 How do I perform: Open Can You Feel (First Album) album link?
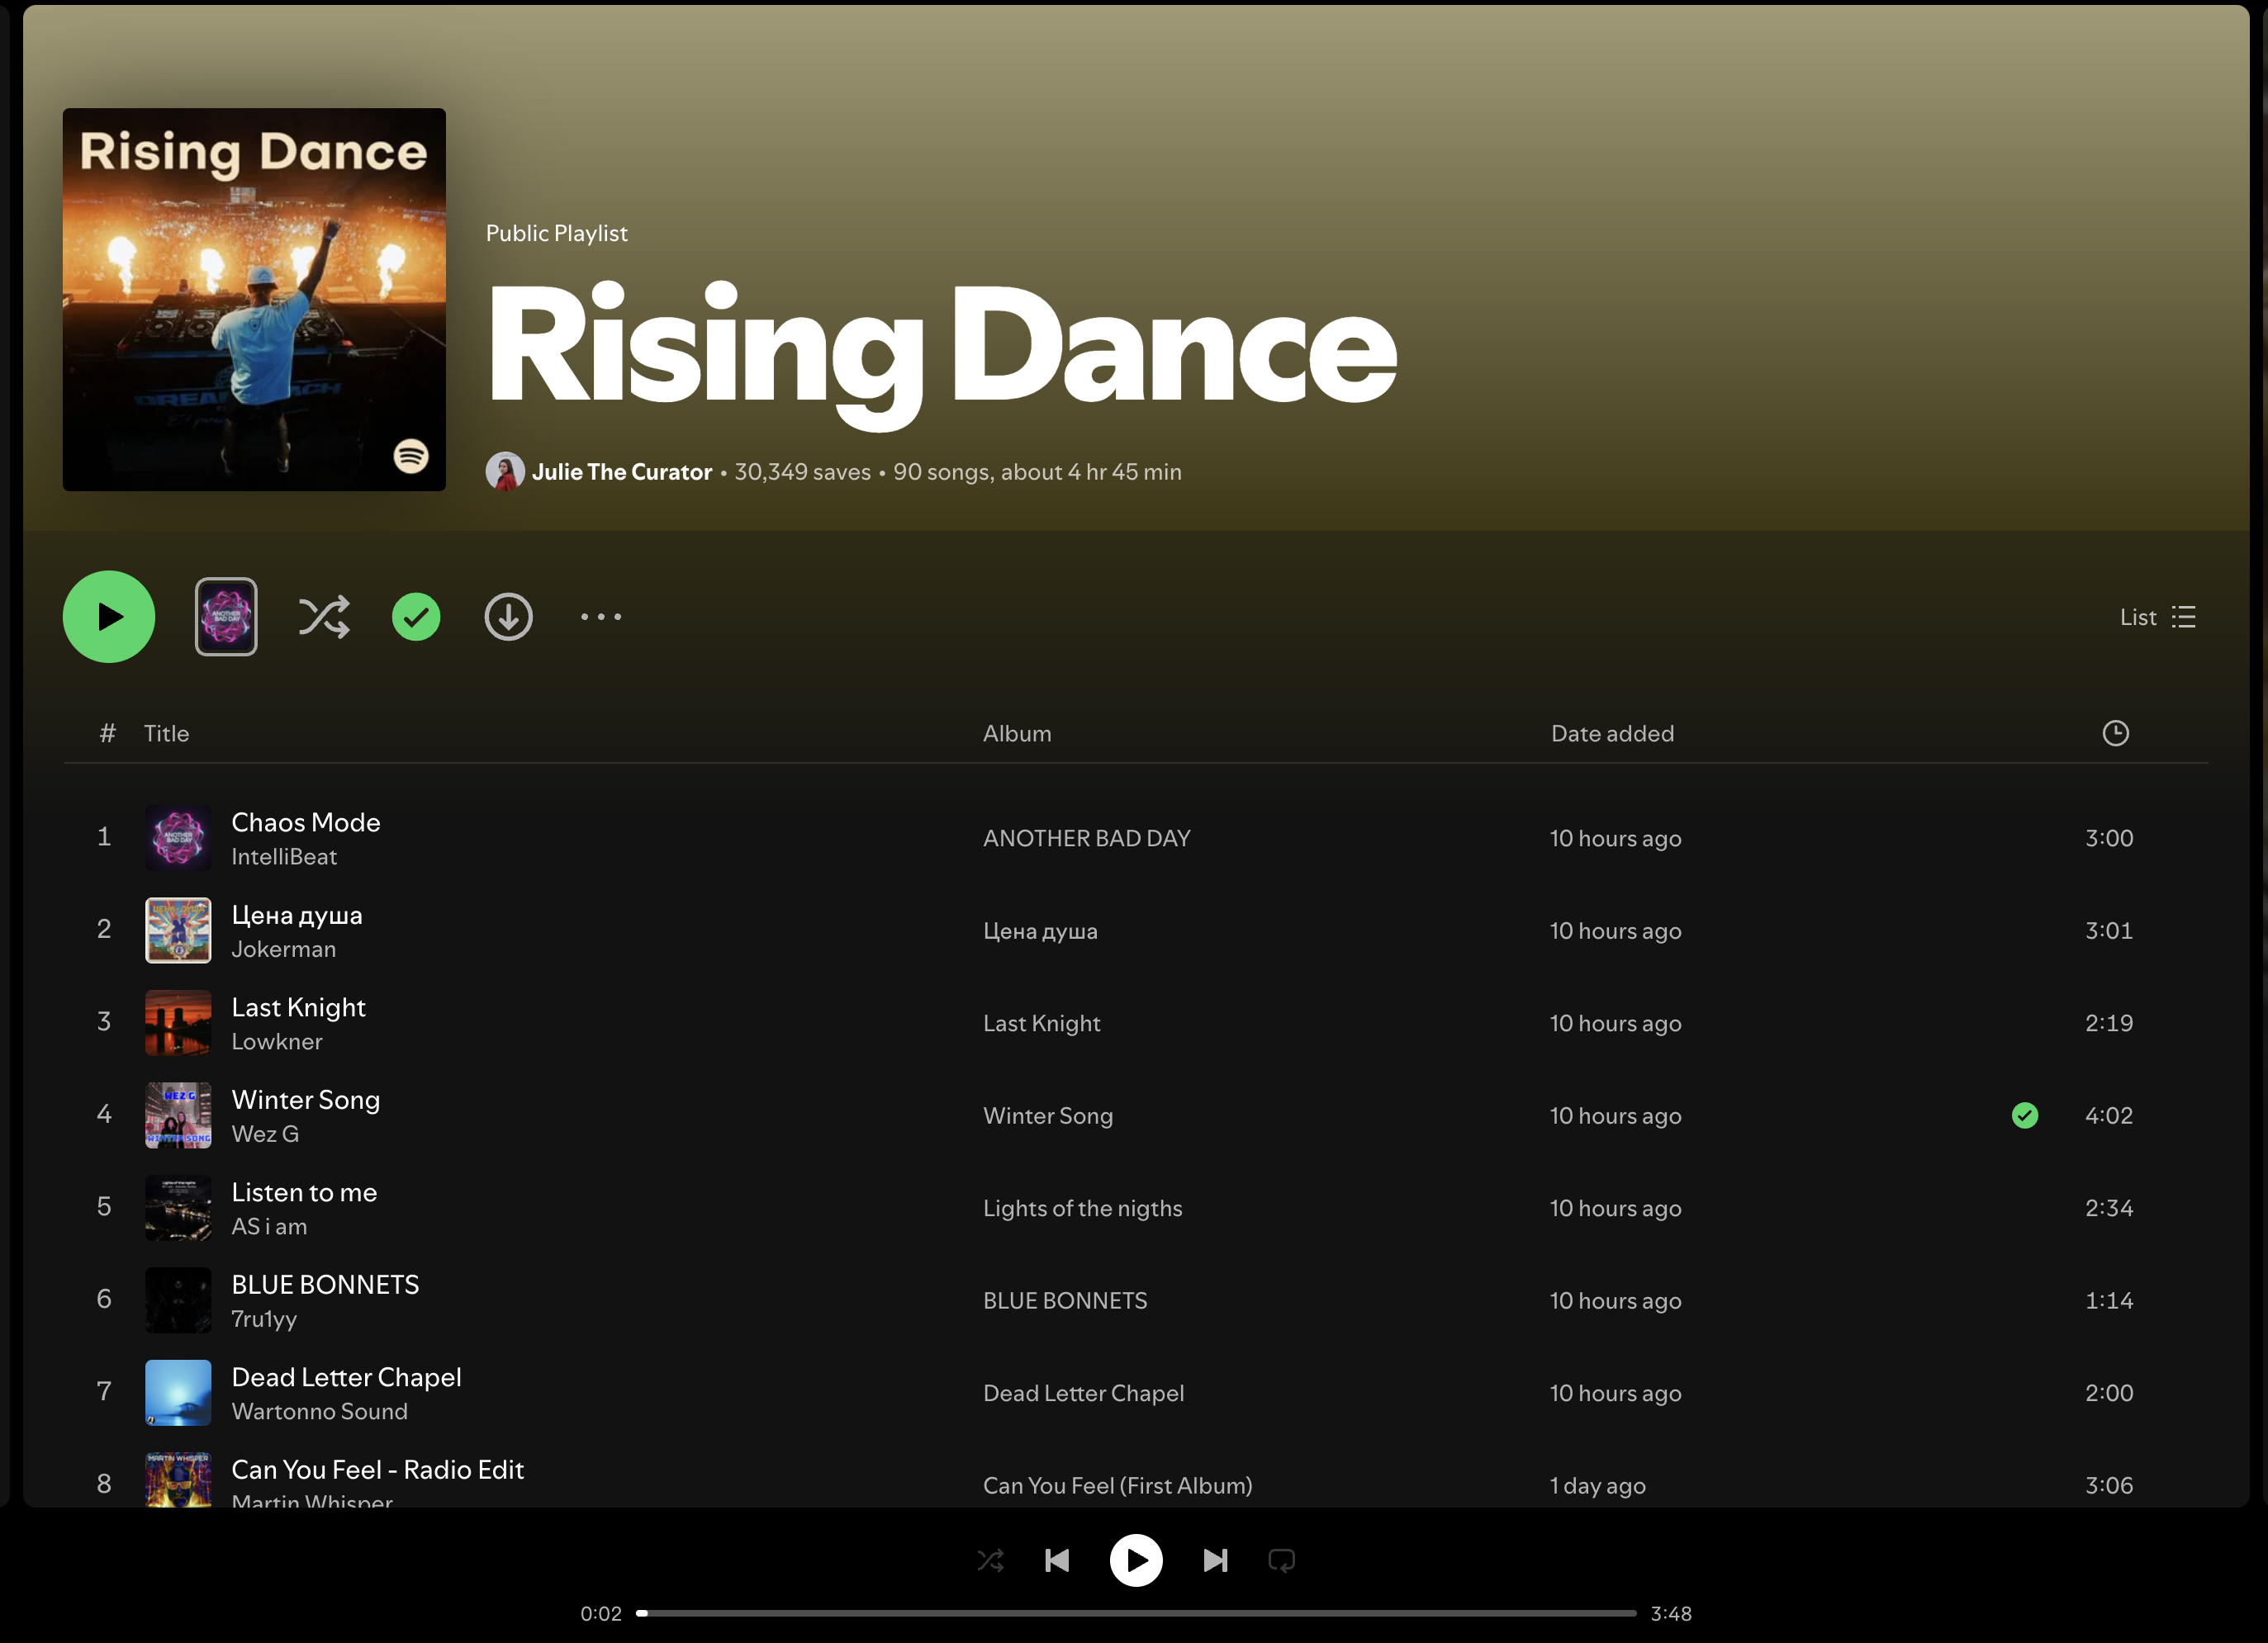point(1117,1486)
